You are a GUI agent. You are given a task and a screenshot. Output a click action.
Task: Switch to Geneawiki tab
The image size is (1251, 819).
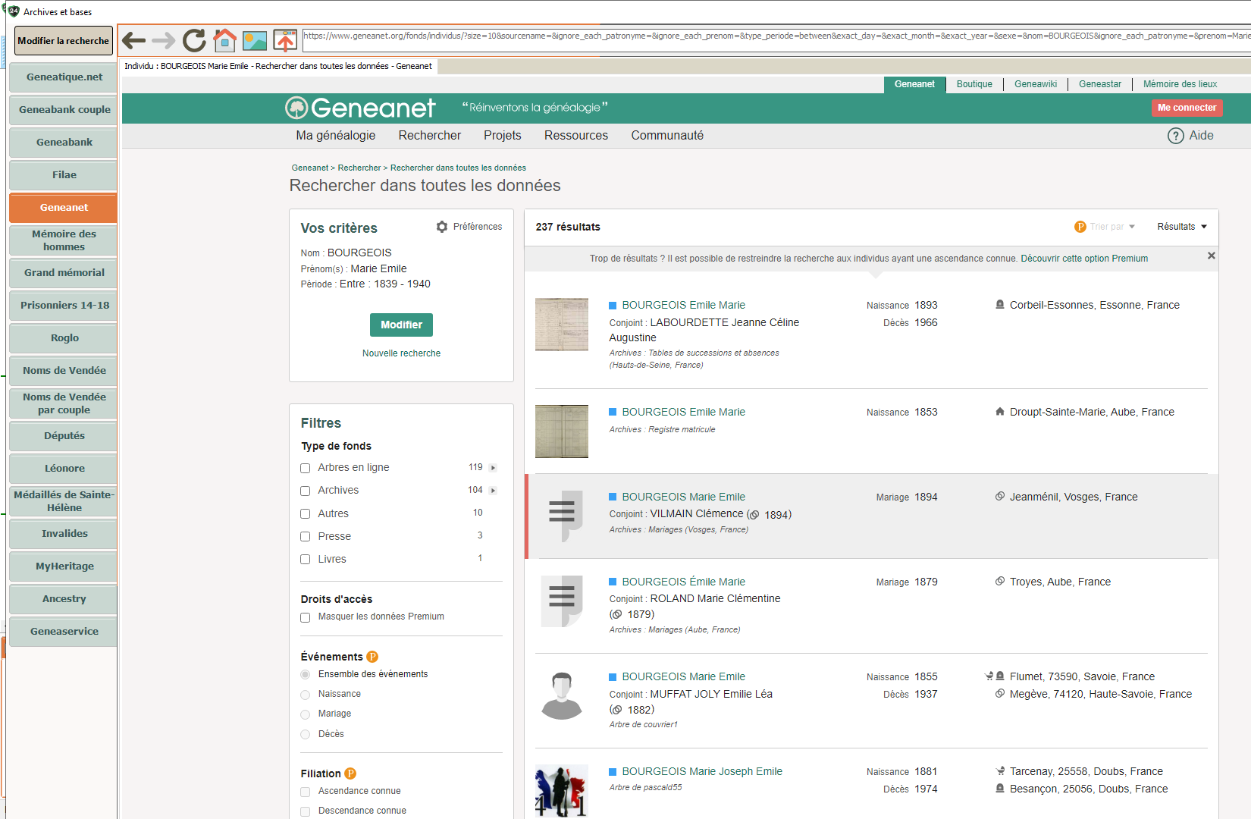click(1036, 84)
